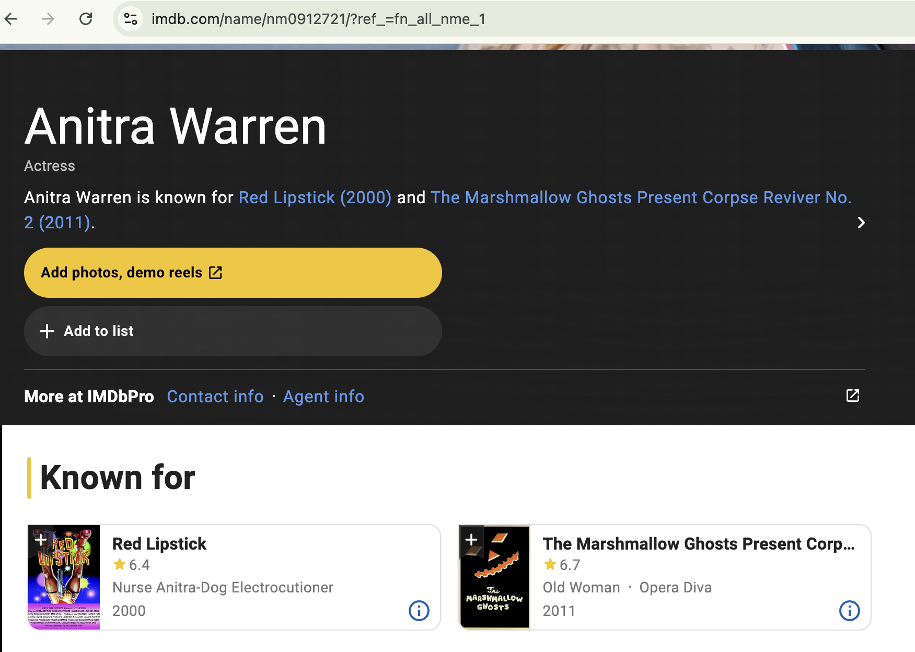Open the Red Lipstick (2000) link in bio
Viewport: 915px width, 652px height.
(315, 197)
